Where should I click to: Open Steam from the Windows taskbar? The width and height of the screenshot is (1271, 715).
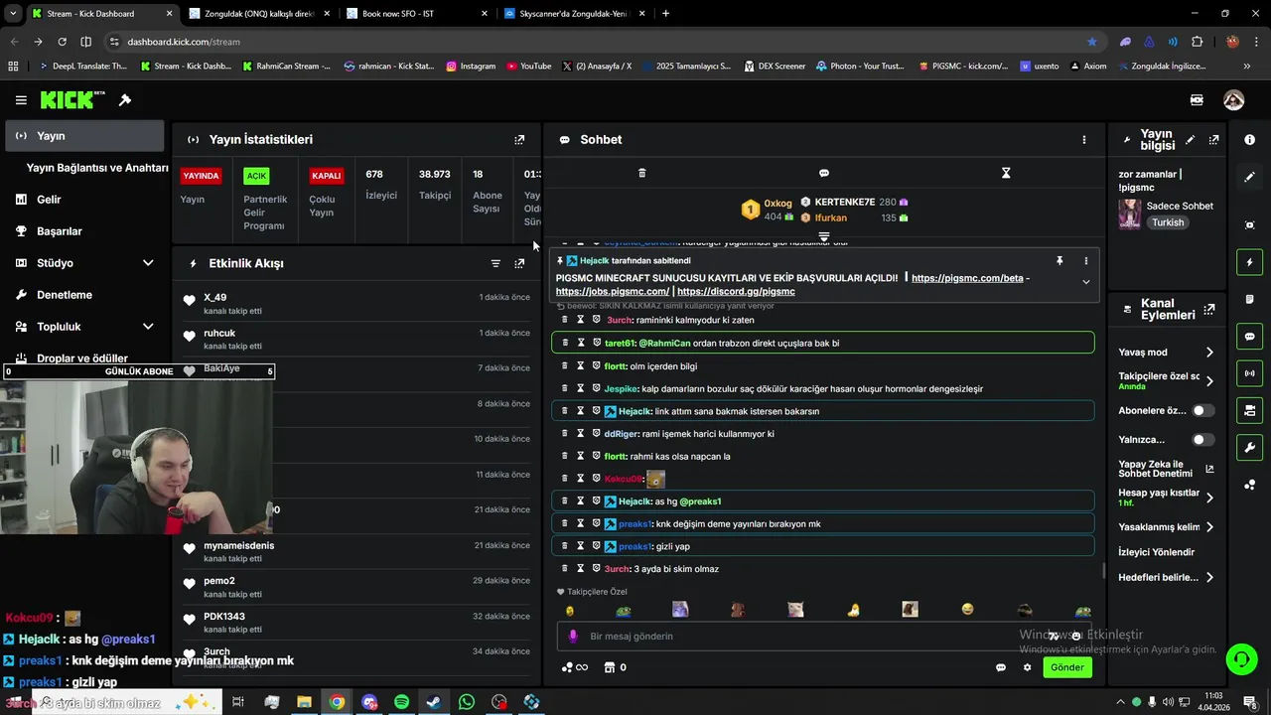coord(434,702)
